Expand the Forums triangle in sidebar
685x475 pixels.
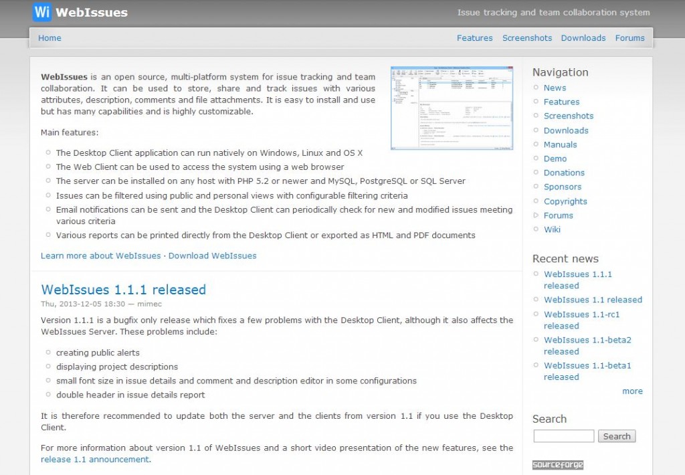point(536,215)
